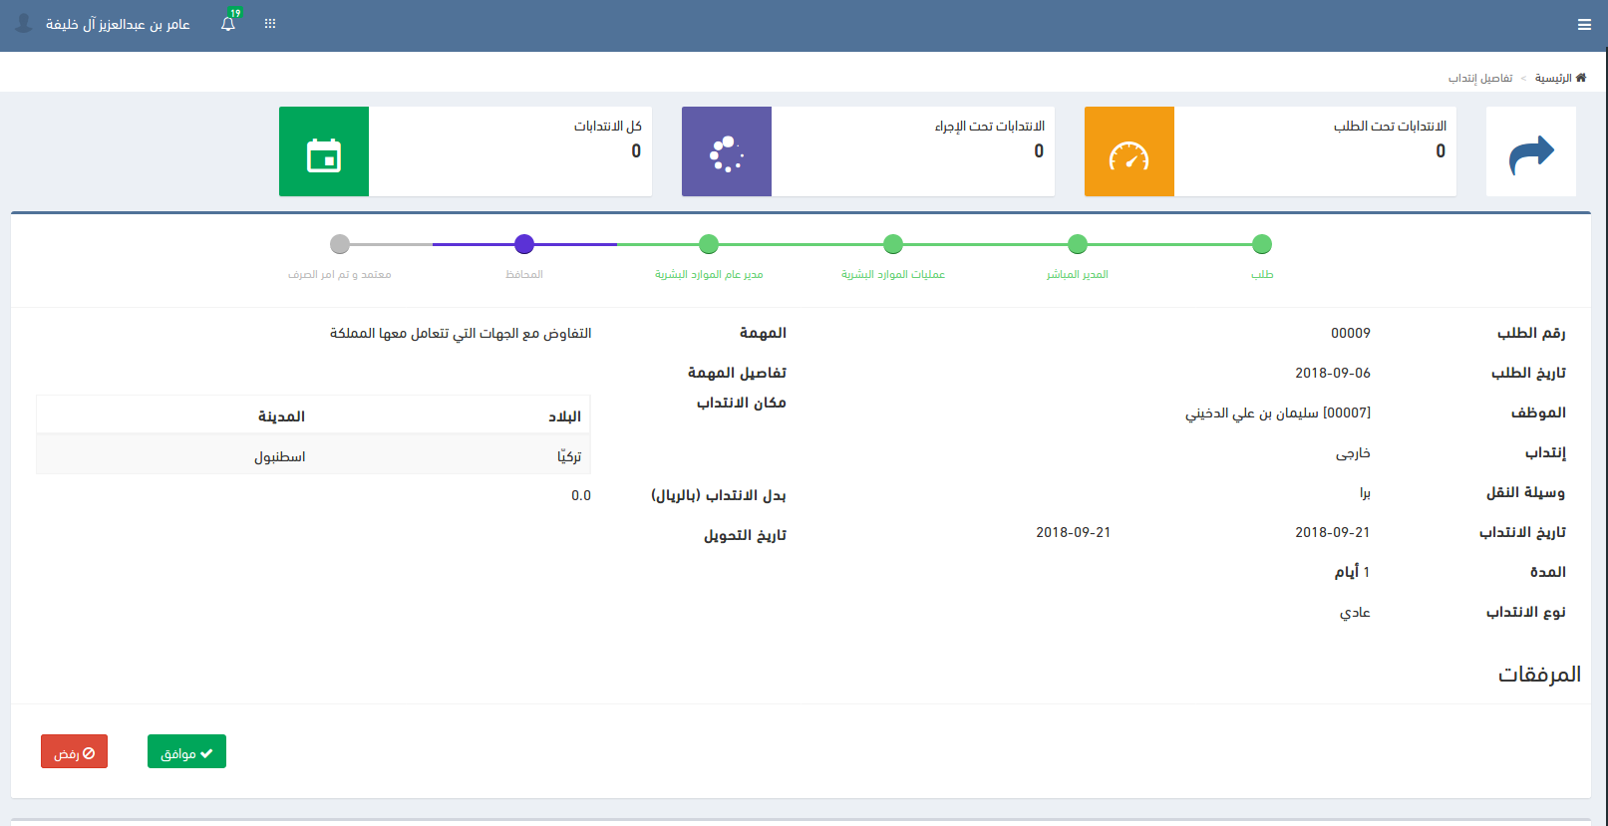
Task: Click the notifications bell icon
Action: [228, 24]
